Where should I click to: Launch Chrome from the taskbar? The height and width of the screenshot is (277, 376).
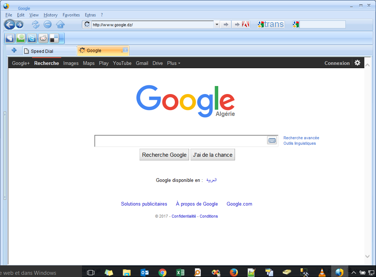pyautogui.click(x=162, y=272)
